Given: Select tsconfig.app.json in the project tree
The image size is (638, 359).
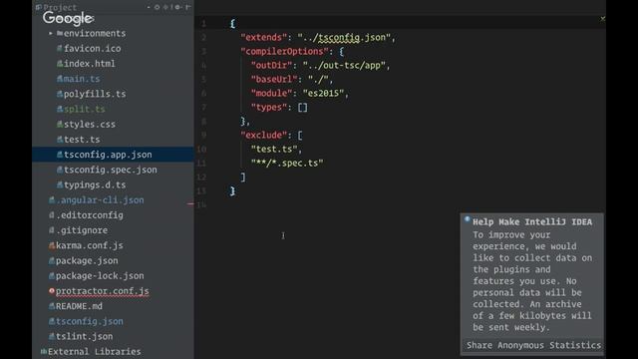Looking at the screenshot, I should point(113,155).
